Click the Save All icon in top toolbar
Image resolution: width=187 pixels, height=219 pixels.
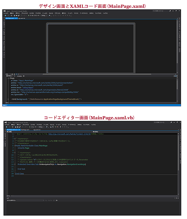18,16
